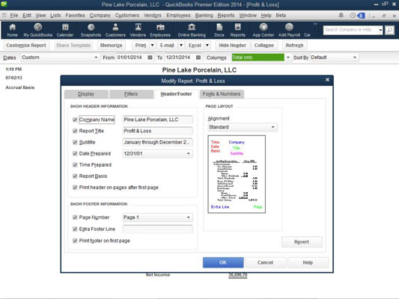Disable Print footer on first page
The height and width of the screenshot is (299, 399).
pyautogui.click(x=75, y=241)
